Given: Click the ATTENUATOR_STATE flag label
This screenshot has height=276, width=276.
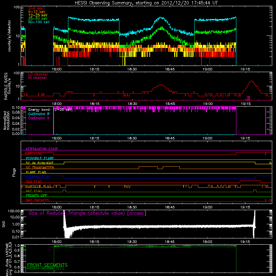Looking at the screenshot, I should tap(42, 149).
